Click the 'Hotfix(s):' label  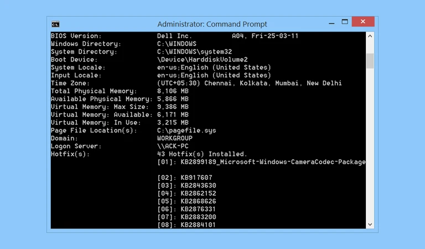(x=70, y=154)
